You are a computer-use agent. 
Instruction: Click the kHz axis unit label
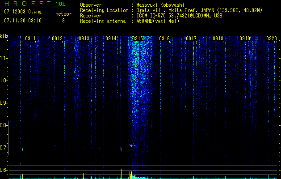[x=4, y=36]
